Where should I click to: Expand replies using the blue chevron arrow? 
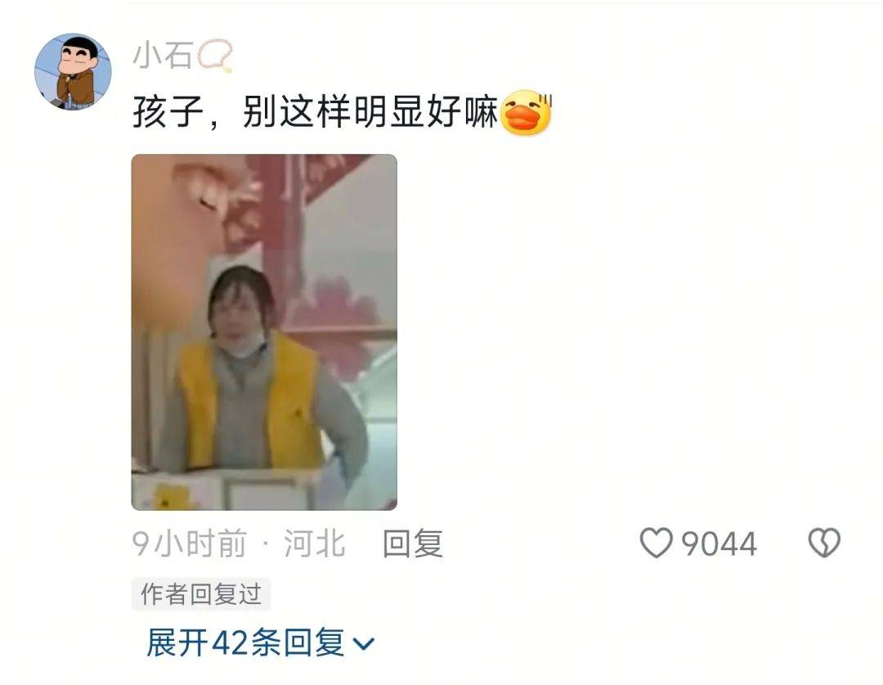pyautogui.click(x=363, y=643)
